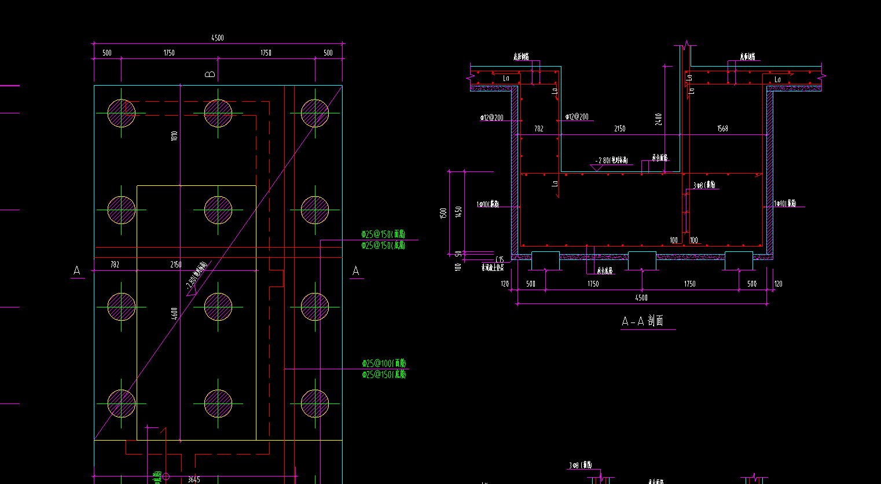Select "782" dimension in A-A section
The width and height of the screenshot is (881, 484).
click(538, 129)
